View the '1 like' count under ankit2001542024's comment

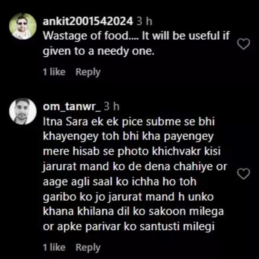pyautogui.click(x=54, y=72)
